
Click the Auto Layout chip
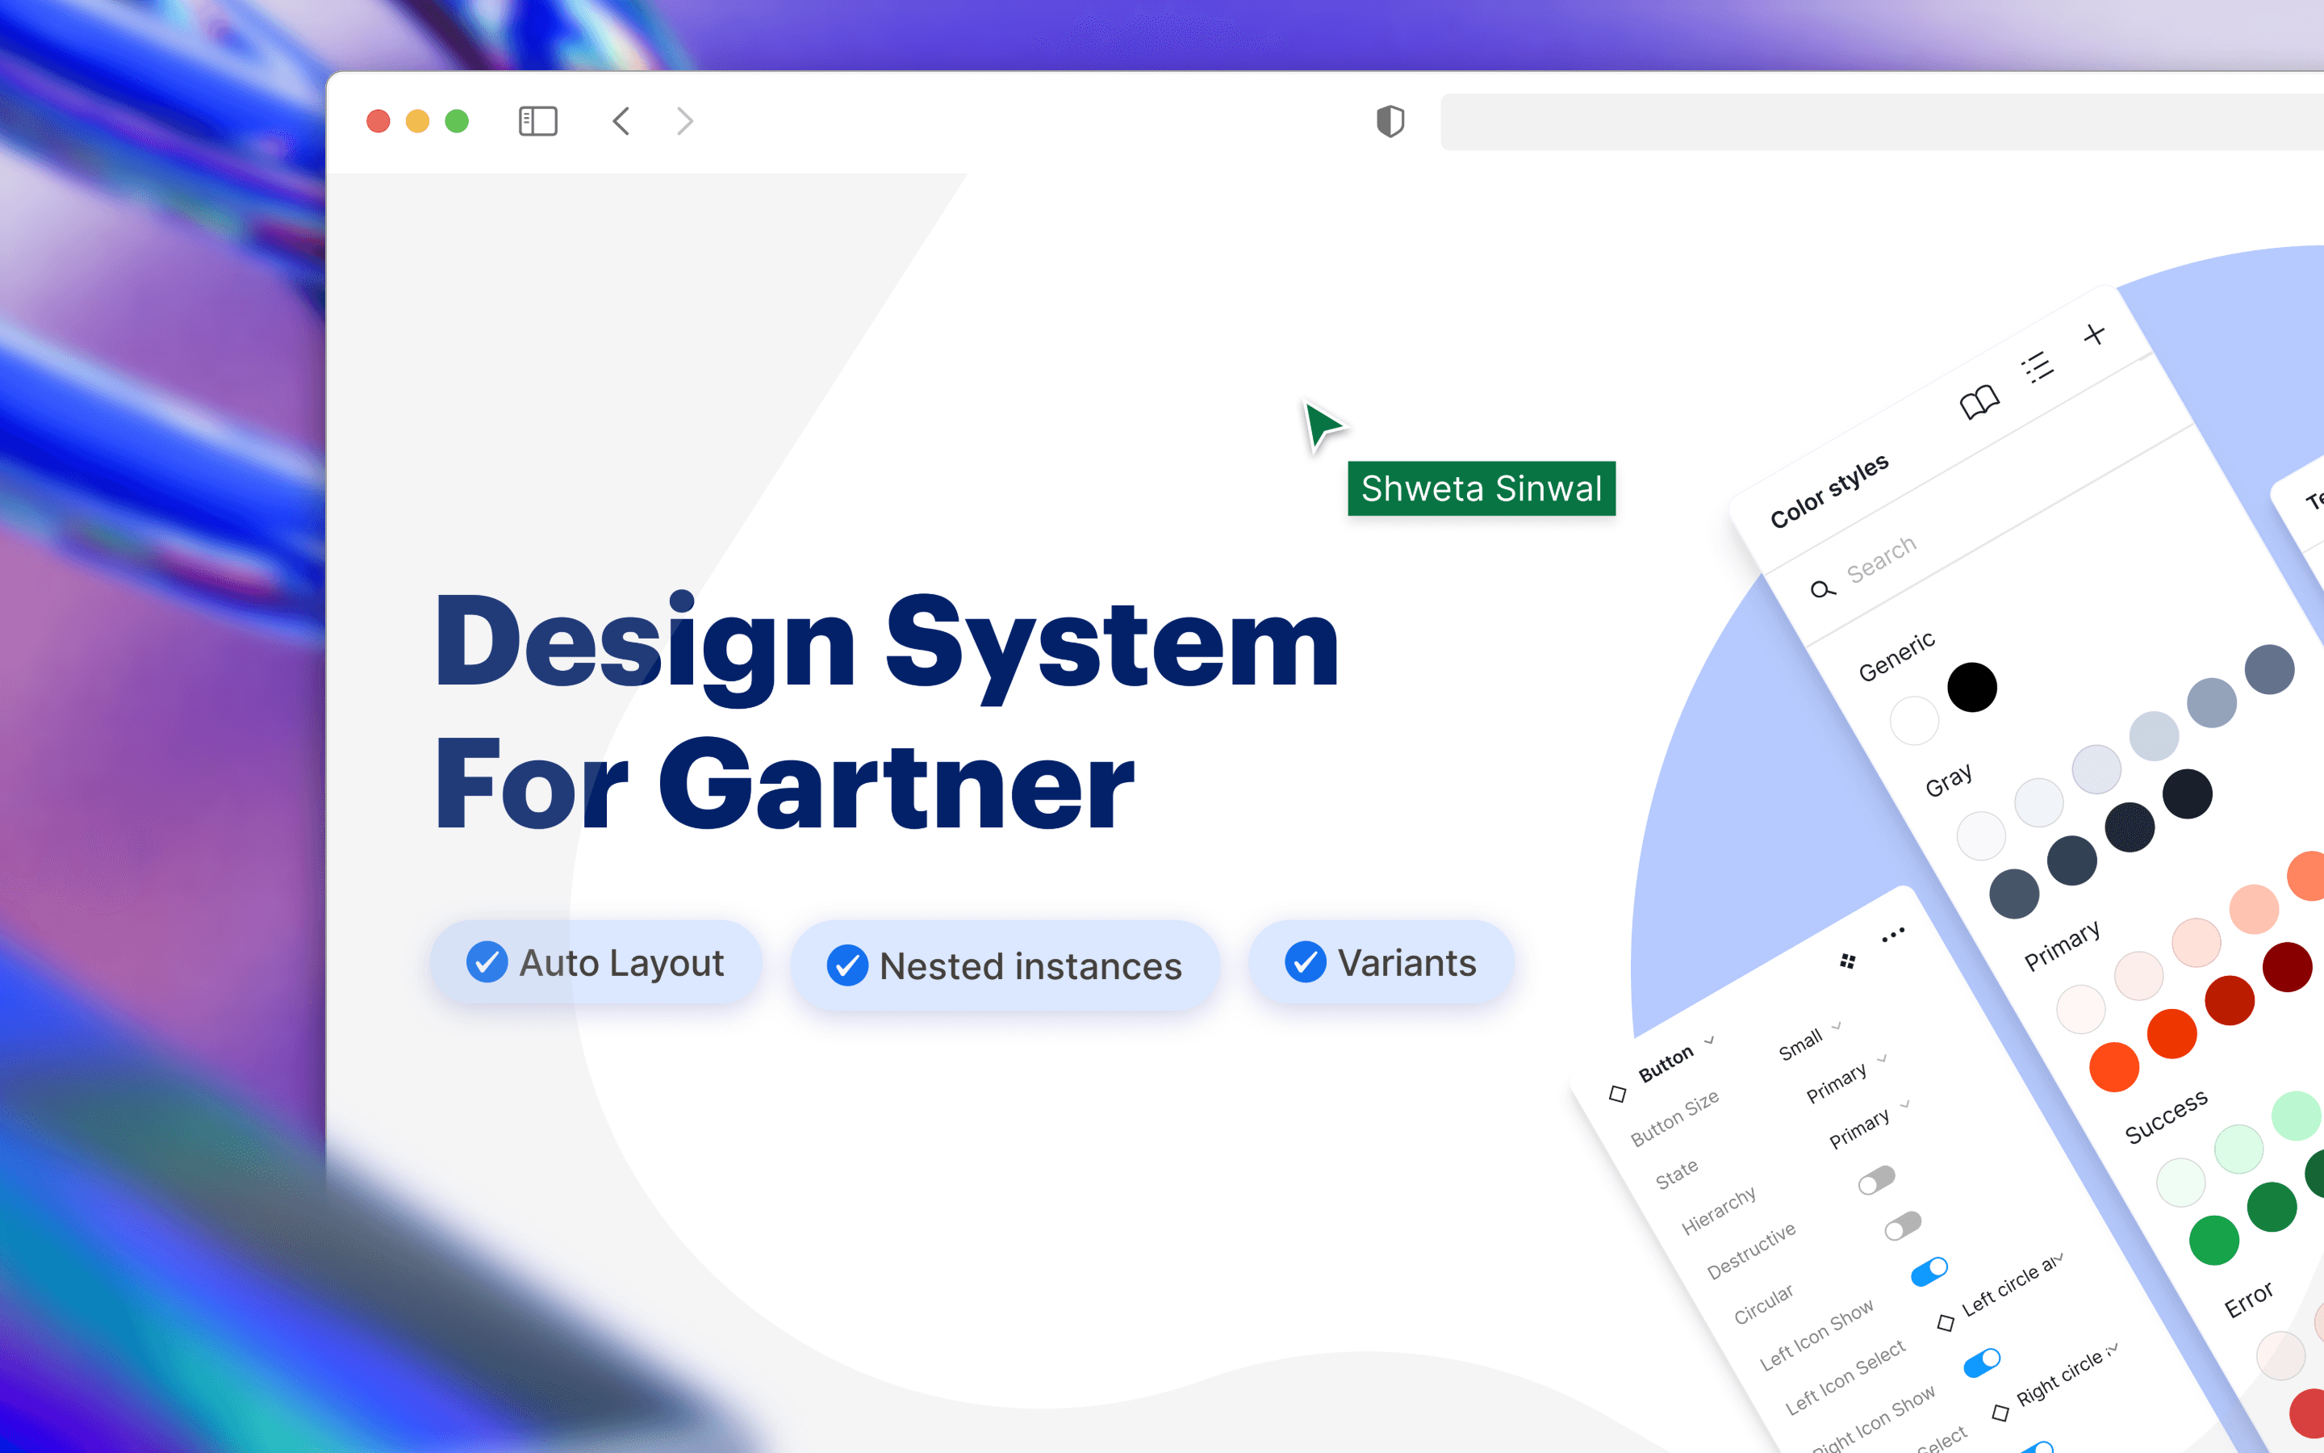pos(596,963)
